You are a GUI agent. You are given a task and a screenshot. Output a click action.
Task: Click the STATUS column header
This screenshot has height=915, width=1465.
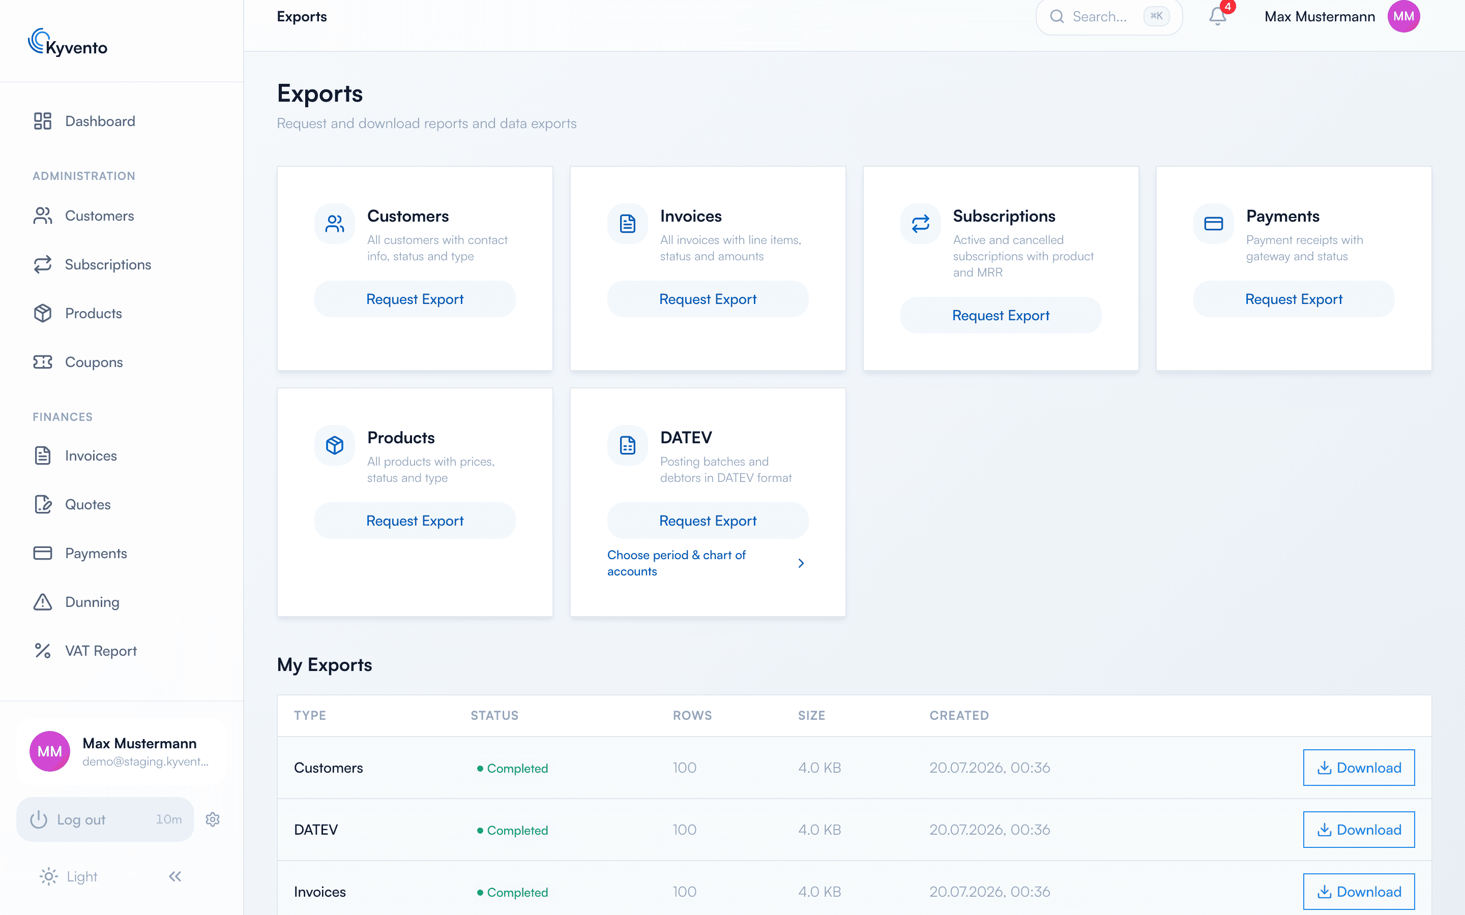tap(494, 715)
